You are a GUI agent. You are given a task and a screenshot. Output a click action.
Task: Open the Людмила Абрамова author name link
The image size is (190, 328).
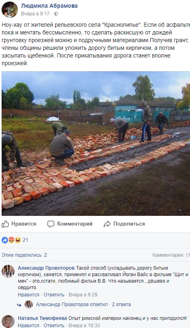pos(49,6)
